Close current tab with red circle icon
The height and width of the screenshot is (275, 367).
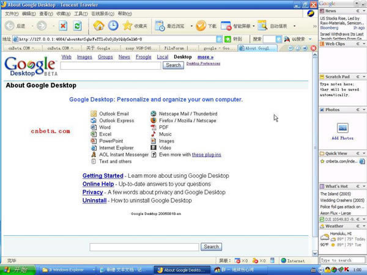click(x=313, y=48)
